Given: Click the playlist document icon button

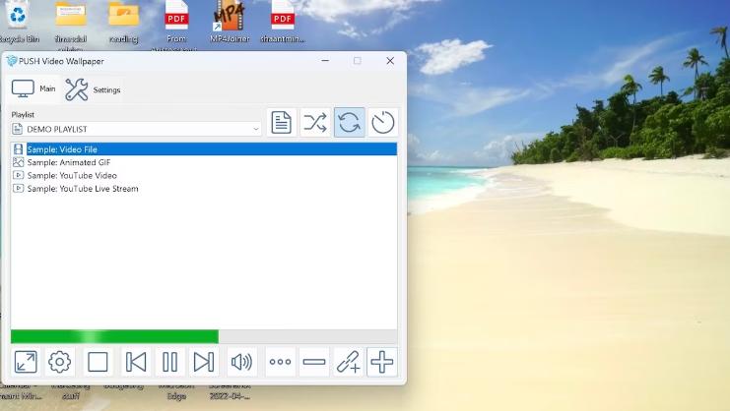Looking at the screenshot, I should [x=281, y=123].
